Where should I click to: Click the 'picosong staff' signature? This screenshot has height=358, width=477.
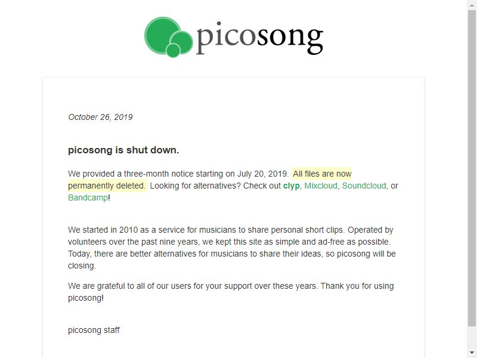click(x=94, y=331)
